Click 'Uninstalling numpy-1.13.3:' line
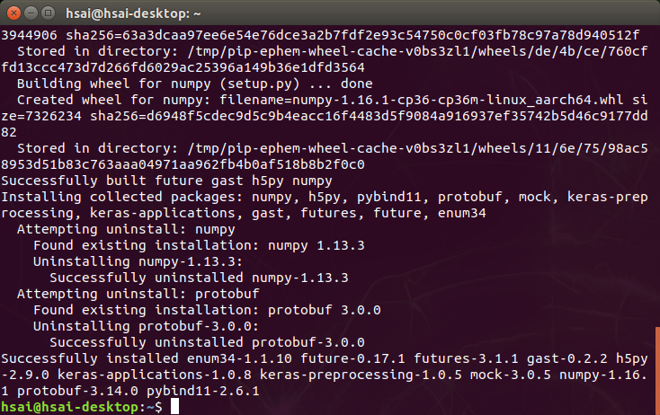The height and width of the screenshot is (415, 660). pyautogui.click(x=138, y=261)
